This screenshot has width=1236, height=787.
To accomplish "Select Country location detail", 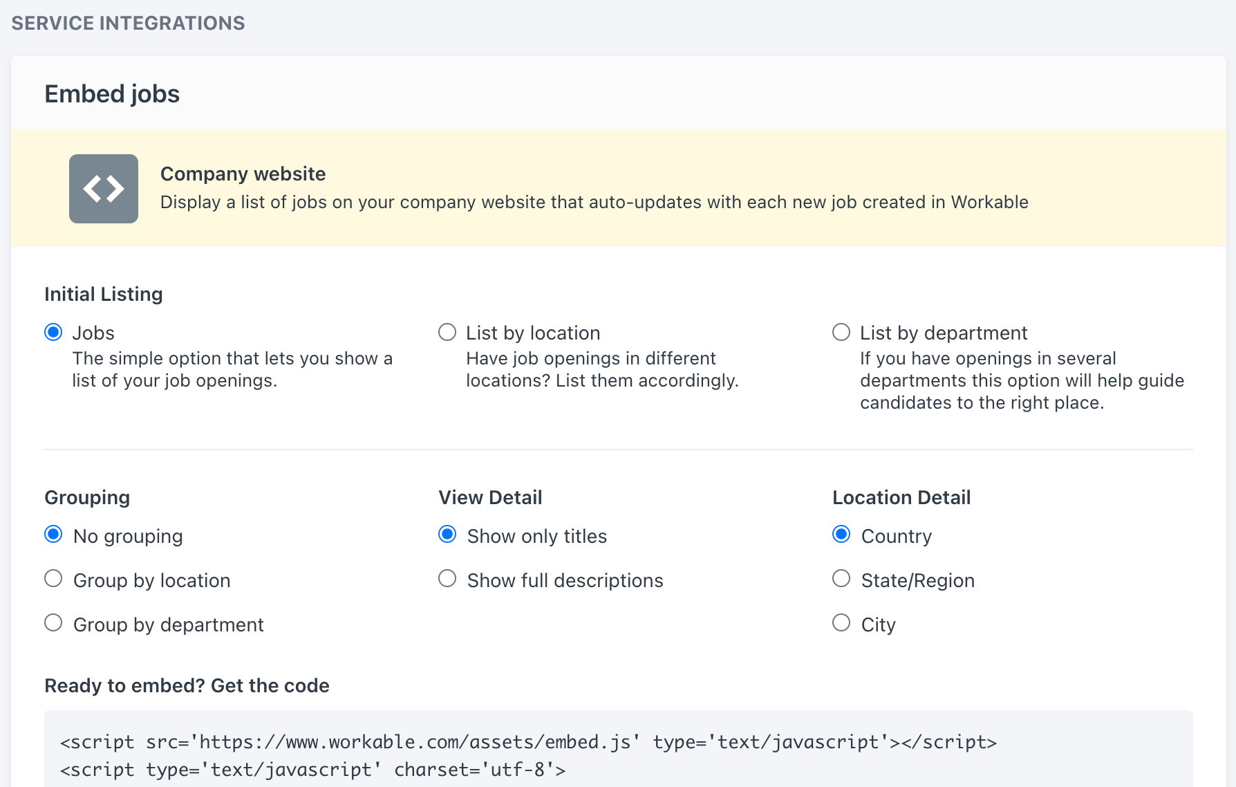I will click(x=841, y=535).
